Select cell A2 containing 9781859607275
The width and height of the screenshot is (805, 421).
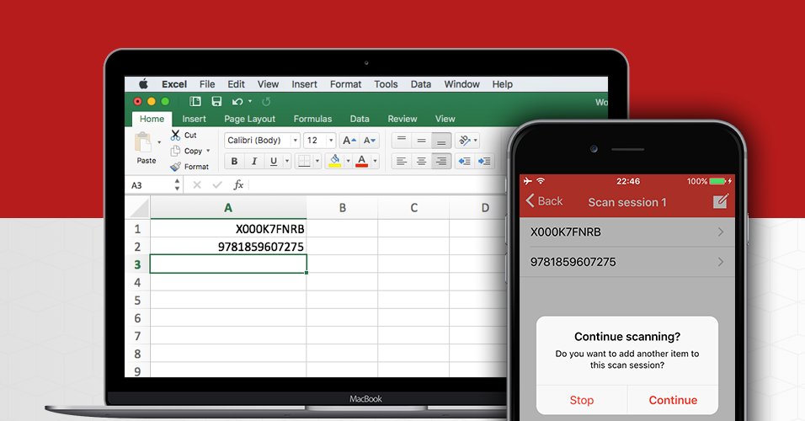point(228,247)
